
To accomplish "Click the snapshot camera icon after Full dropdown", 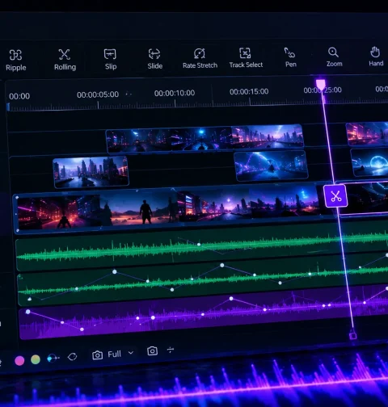I will click(152, 350).
